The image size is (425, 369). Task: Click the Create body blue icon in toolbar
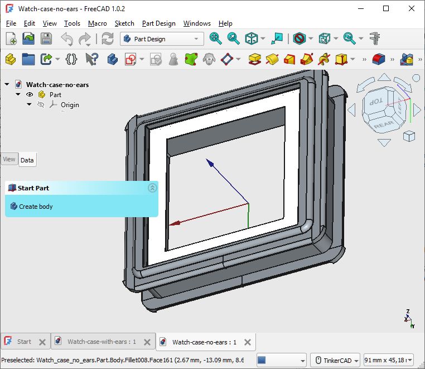(x=113, y=59)
